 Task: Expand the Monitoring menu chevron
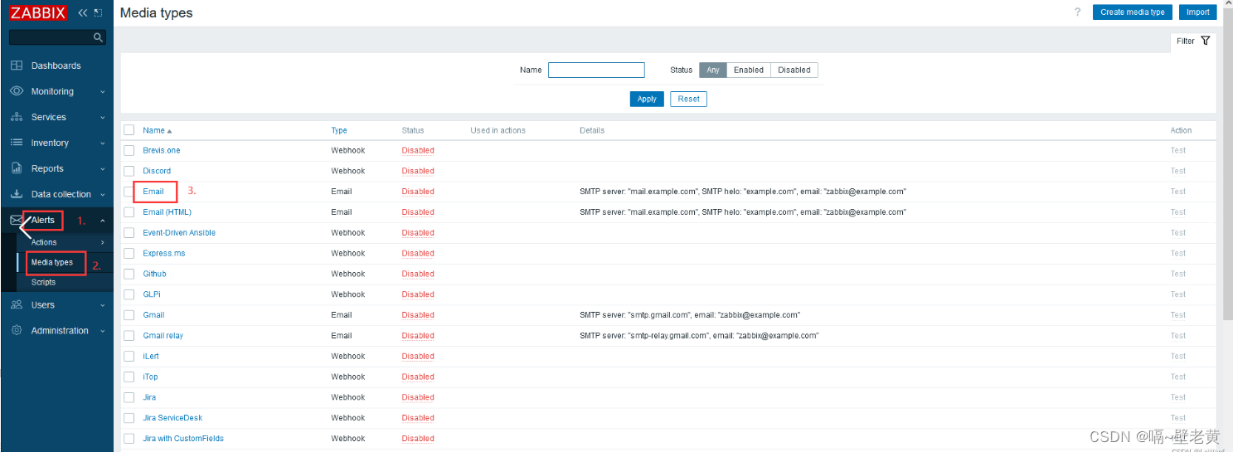[103, 92]
